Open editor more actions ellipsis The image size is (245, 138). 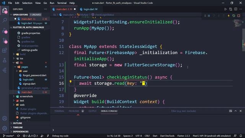[x=241, y=9]
